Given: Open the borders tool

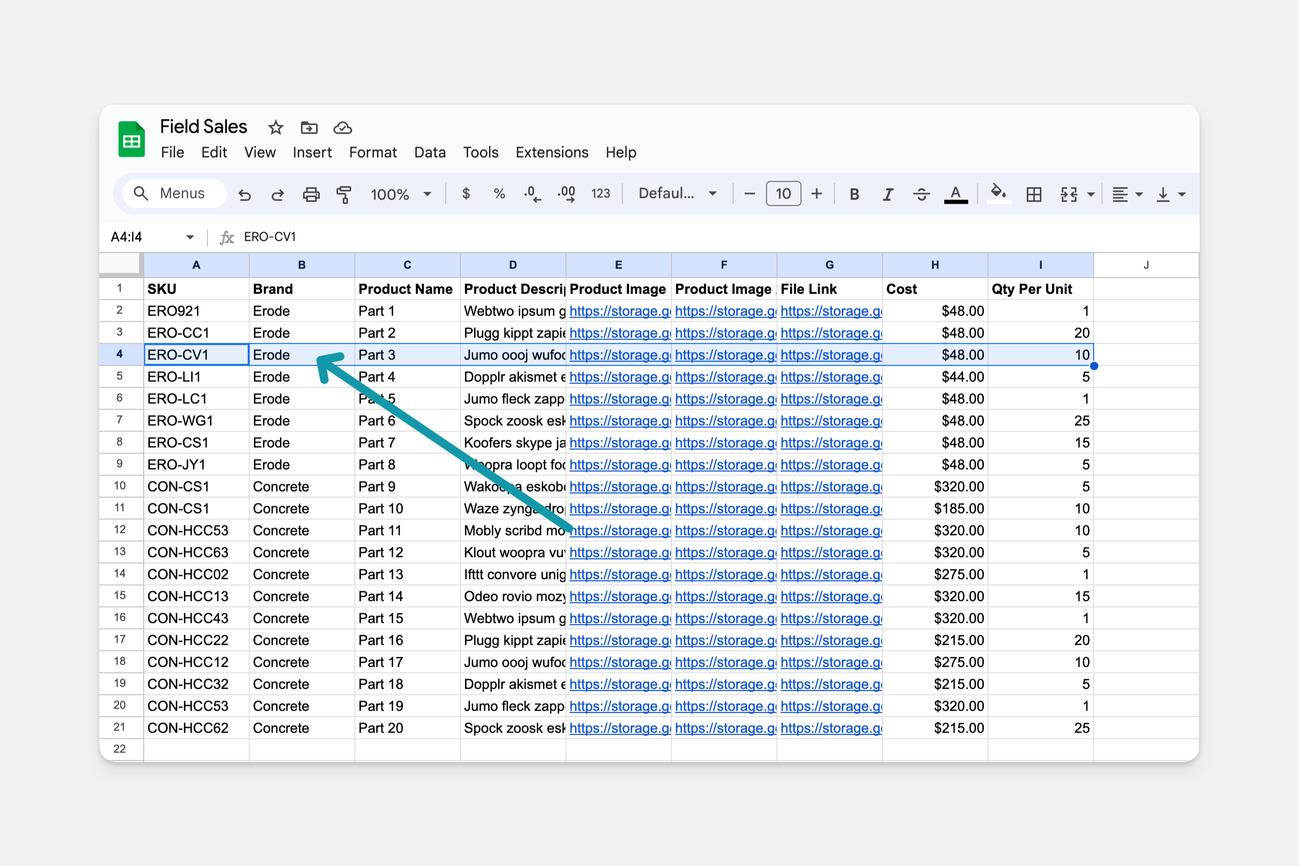Looking at the screenshot, I should (1034, 194).
